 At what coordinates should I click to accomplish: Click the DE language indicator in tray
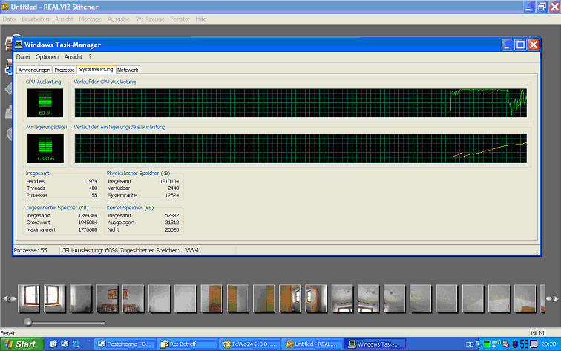(x=469, y=344)
